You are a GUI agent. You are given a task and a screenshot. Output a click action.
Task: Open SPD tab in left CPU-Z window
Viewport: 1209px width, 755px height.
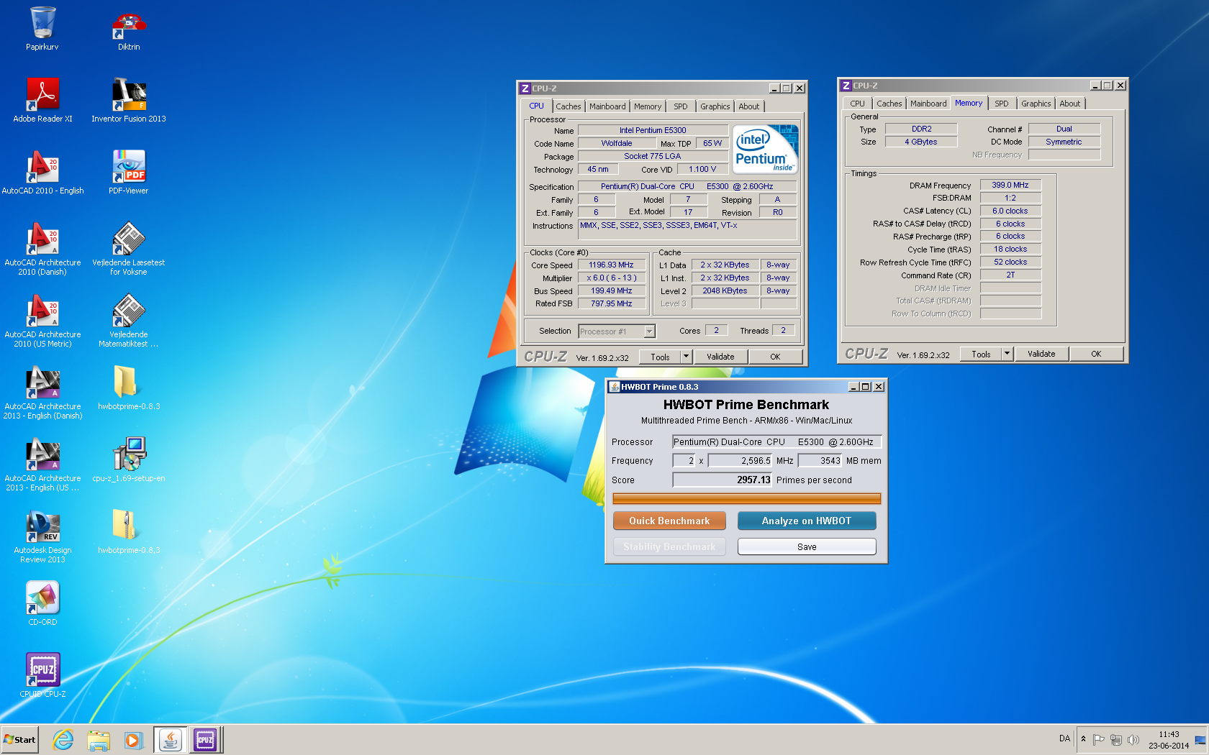[681, 106]
